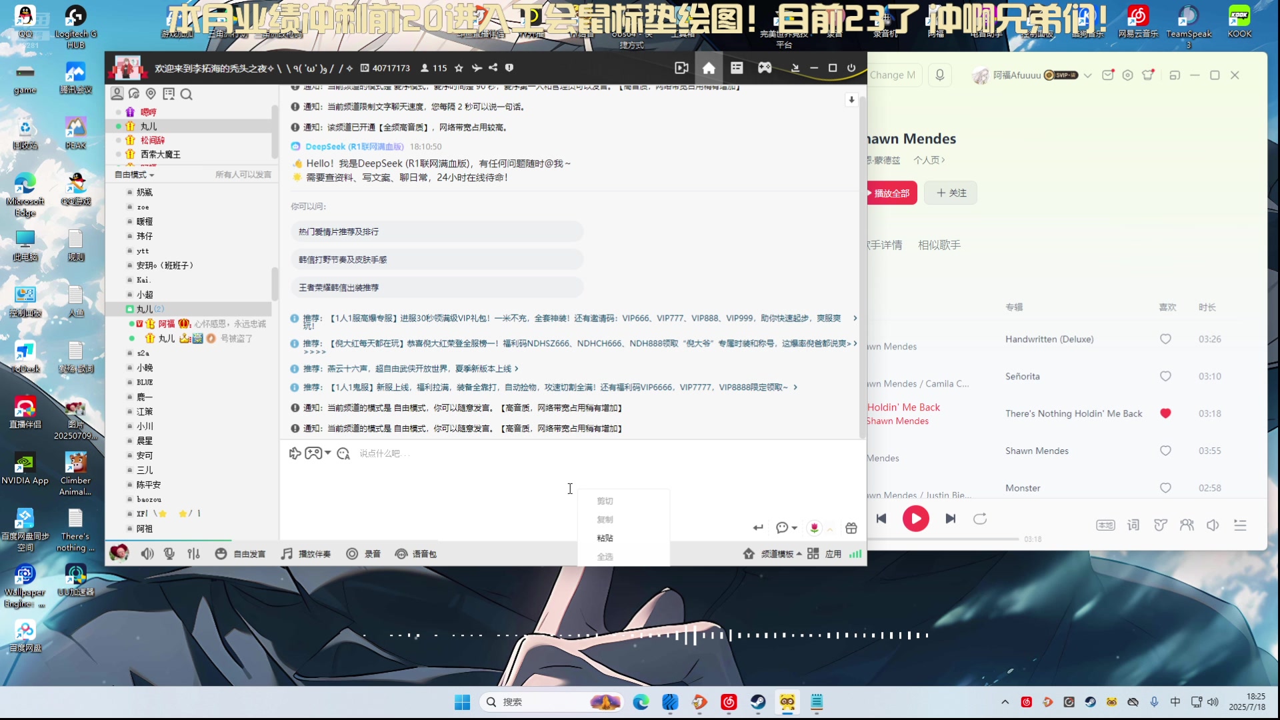Share the channel using the share icon
This screenshot has width=1280, height=720.
493,68
